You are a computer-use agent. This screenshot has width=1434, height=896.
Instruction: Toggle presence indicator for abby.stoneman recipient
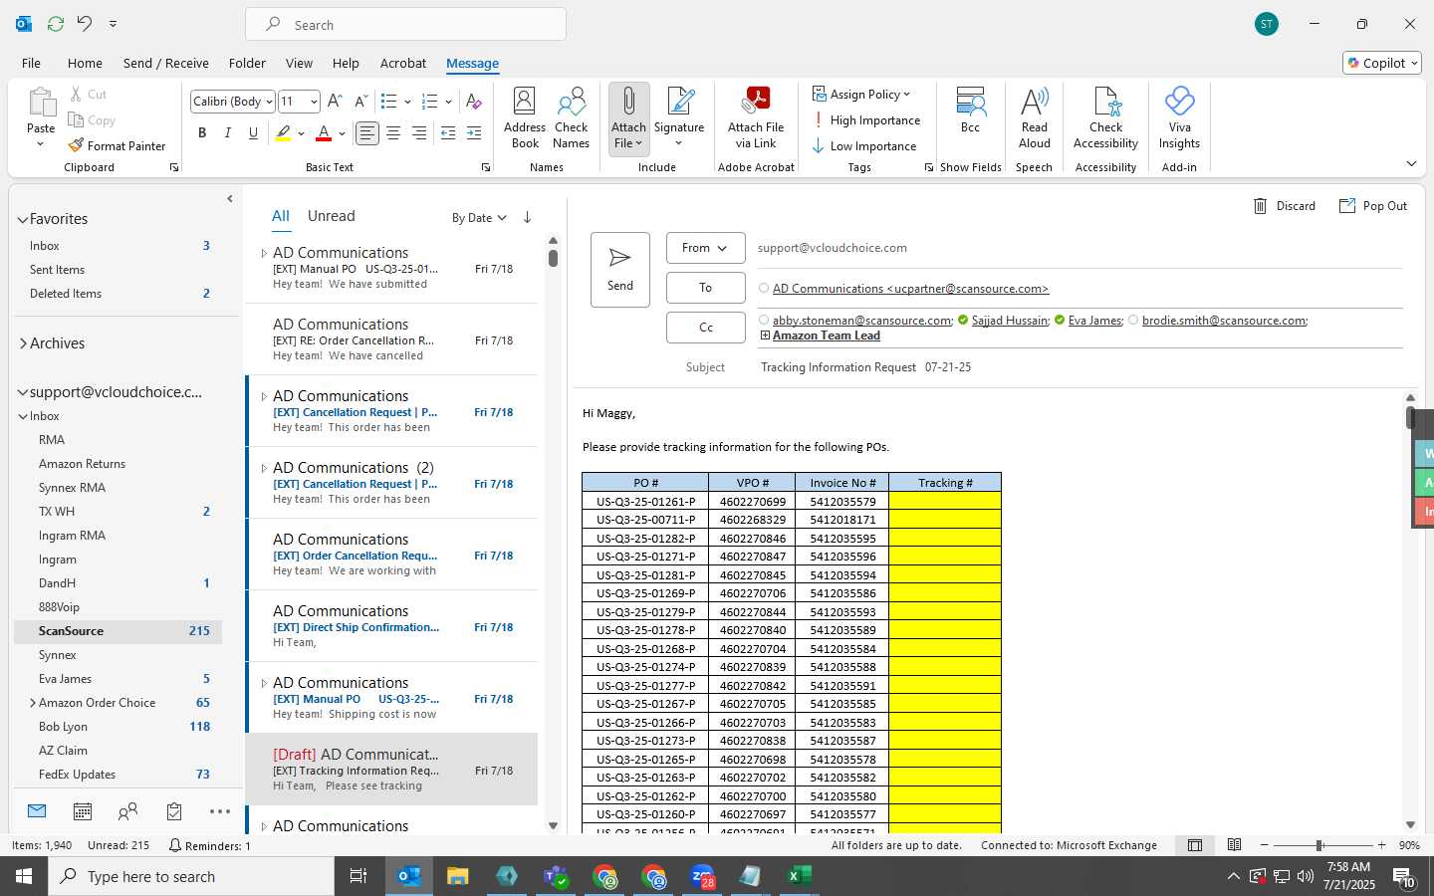pyautogui.click(x=764, y=320)
